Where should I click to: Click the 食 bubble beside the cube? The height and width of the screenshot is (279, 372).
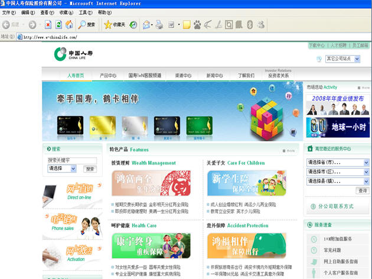tap(254, 91)
